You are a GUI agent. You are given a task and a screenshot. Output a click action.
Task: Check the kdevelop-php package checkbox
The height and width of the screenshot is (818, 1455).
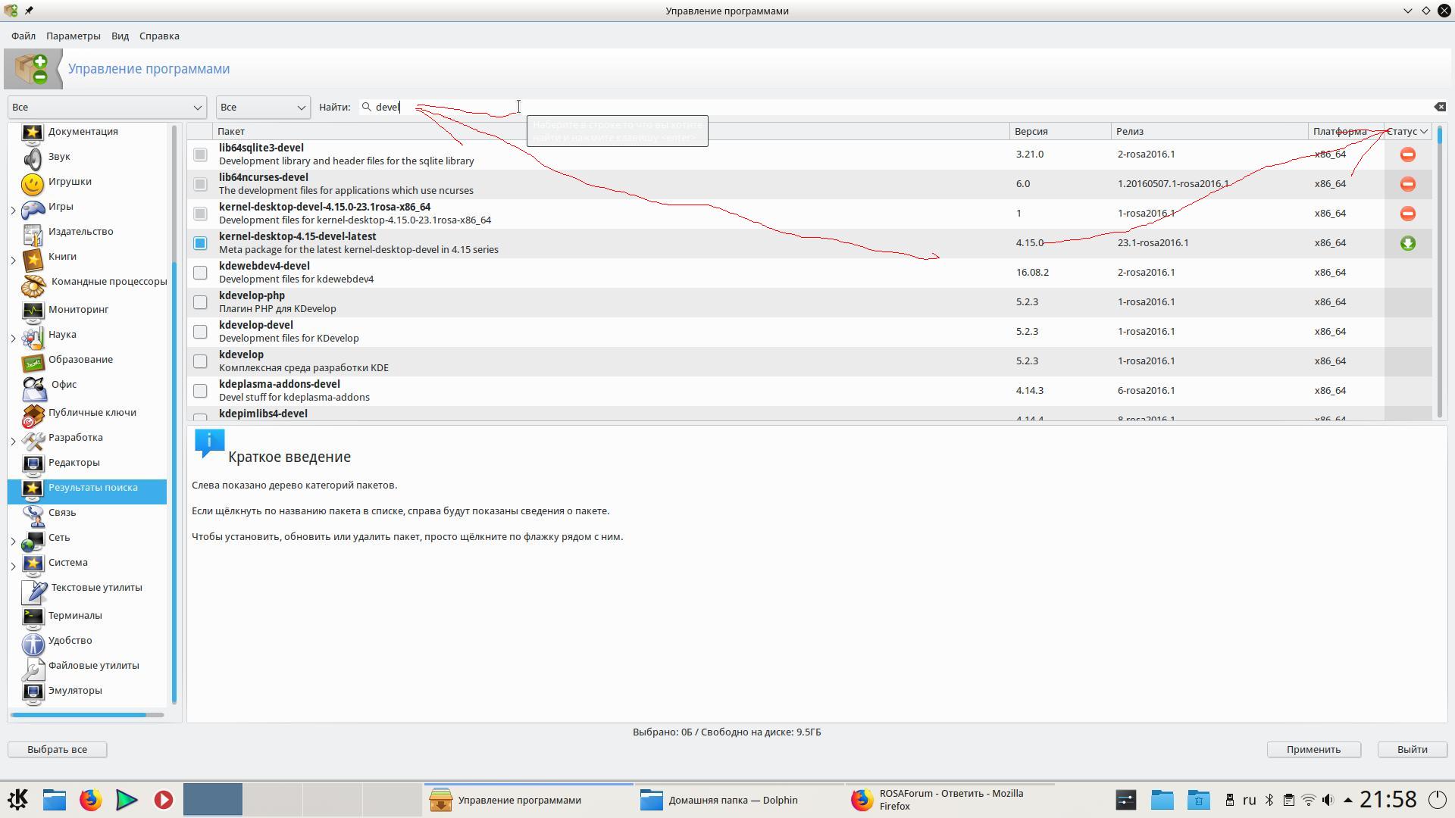(x=200, y=302)
